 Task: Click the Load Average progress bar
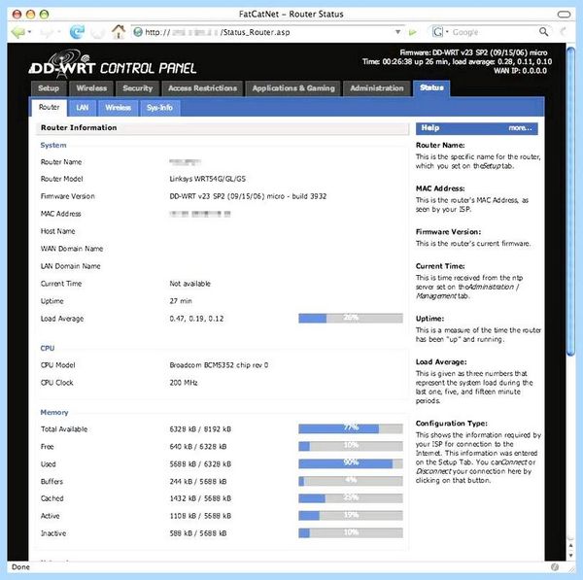point(350,318)
